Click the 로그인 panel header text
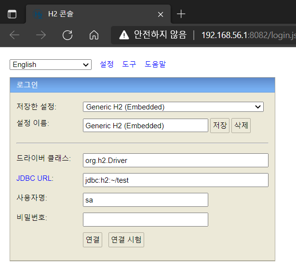 [x=27, y=85]
